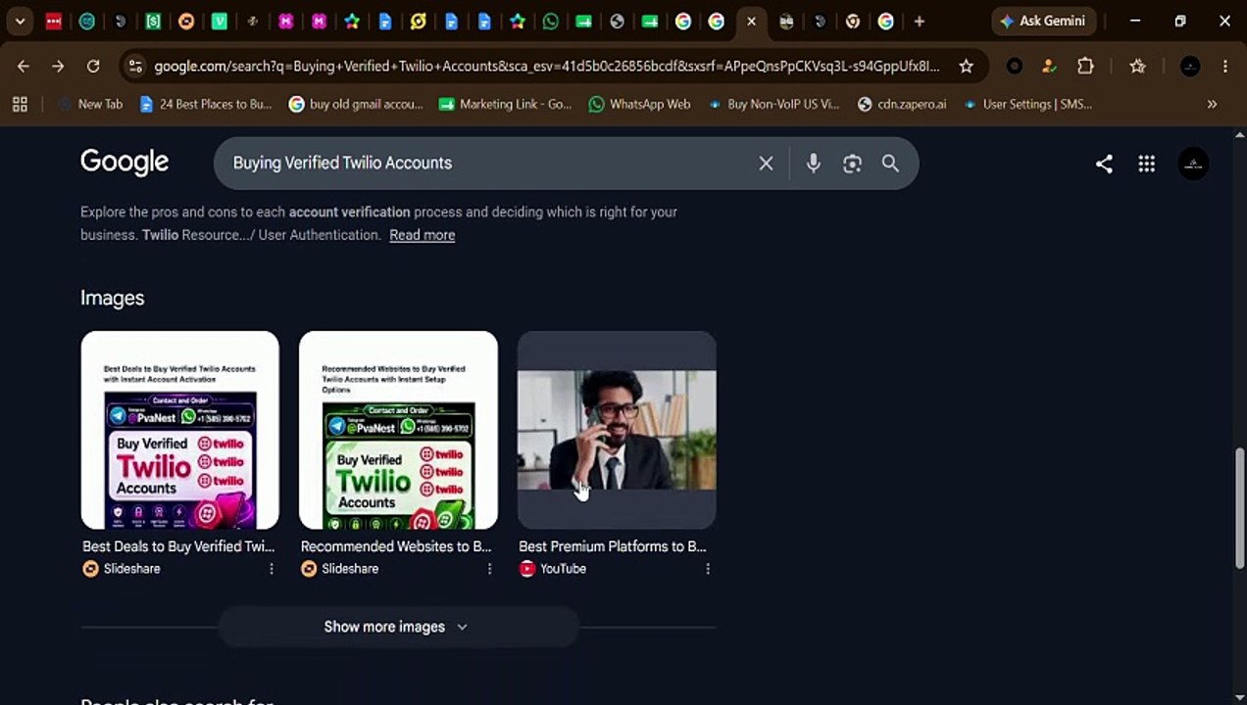This screenshot has width=1247, height=705.
Task: Click the Read more link
Action: point(422,235)
